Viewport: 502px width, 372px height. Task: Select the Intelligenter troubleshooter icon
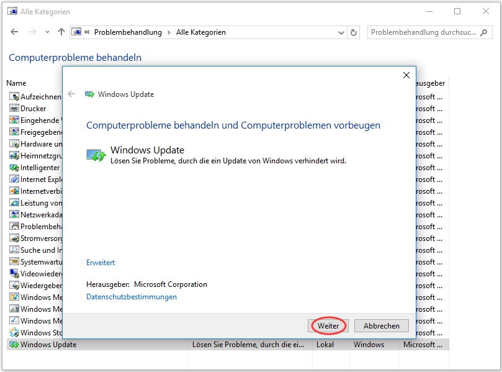14,168
